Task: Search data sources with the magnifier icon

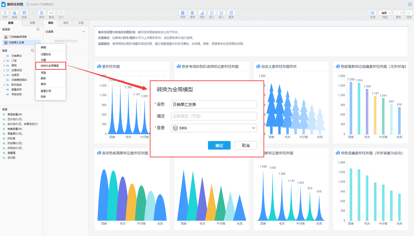Action: [x=38, y=29]
